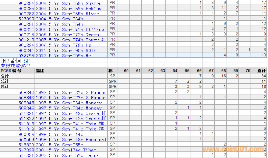
Task: Click the 总计 column header at right
Action: 261,71
